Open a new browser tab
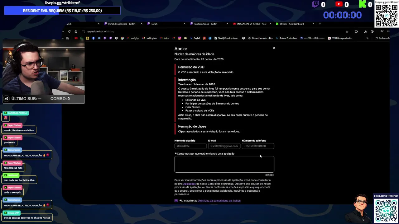This screenshot has width=399, height=224. click(320, 24)
